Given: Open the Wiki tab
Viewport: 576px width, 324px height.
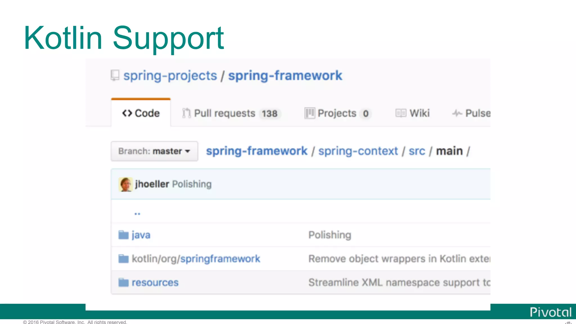Looking at the screenshot, I should [413, 113].
